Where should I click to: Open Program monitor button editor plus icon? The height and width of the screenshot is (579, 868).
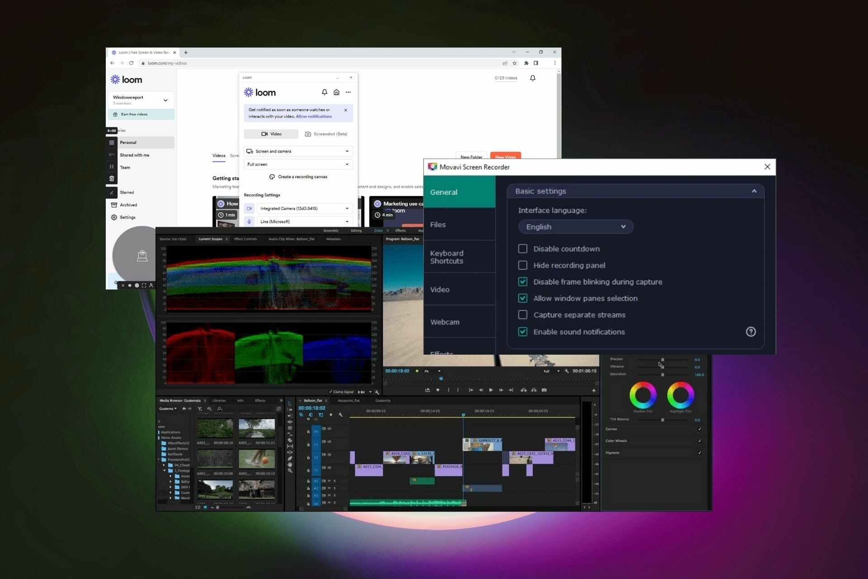(594, 390)
